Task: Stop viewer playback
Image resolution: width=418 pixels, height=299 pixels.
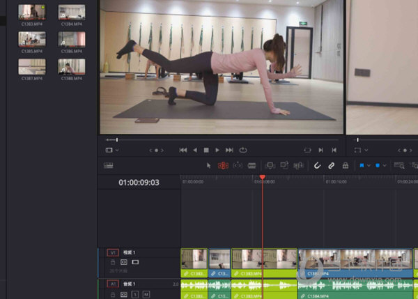Action: 206,150
